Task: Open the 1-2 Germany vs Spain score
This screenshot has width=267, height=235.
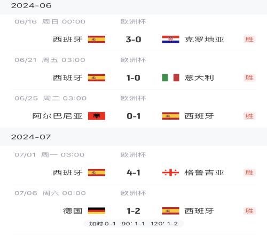Action: coord(133,211)
